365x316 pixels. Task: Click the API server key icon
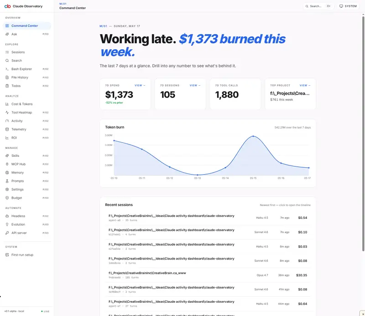point(7,233)
